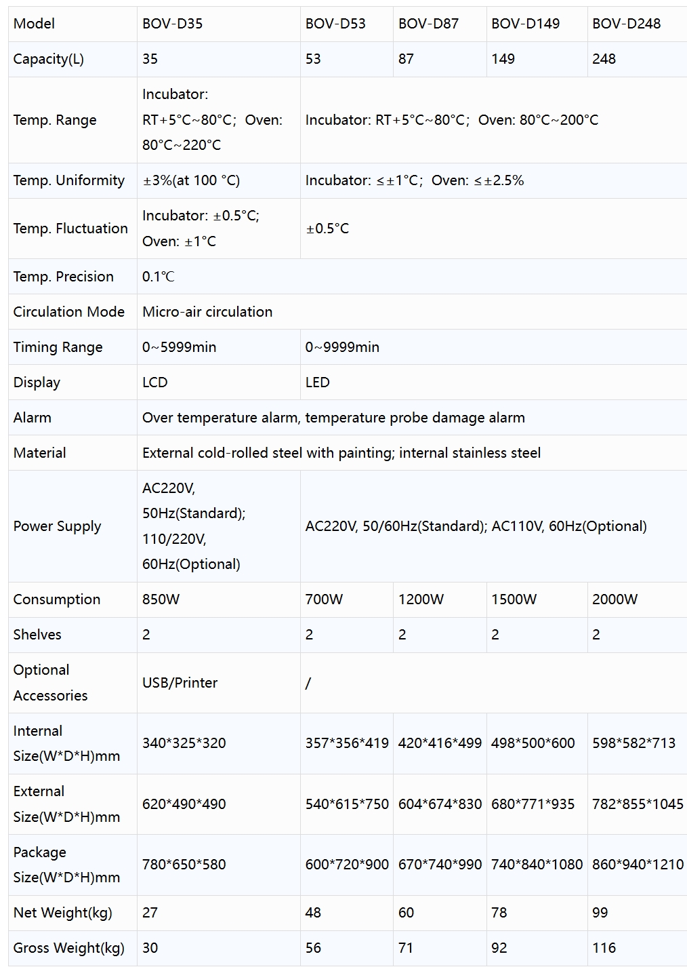Screen dimensions: 687x967
Task: Select gross weight value 116
Action: (604, 948)
